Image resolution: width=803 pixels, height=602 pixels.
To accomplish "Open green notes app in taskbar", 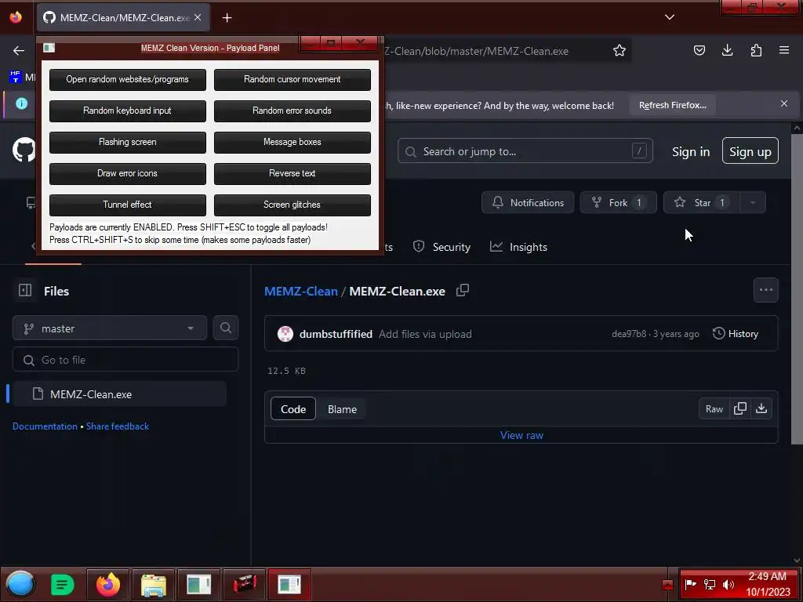I will [x=63, y=584].
